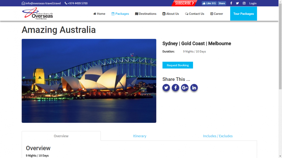Screen dimensions: 282x158
Task: Click the Request Booking button
Action: tap(178, 65)
